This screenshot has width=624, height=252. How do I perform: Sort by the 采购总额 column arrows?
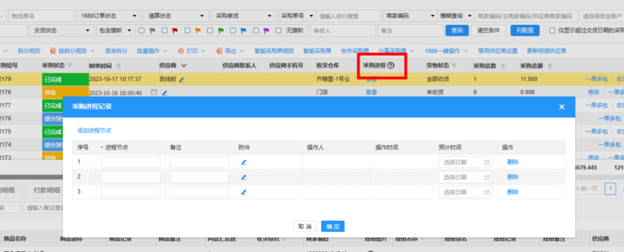549,66
